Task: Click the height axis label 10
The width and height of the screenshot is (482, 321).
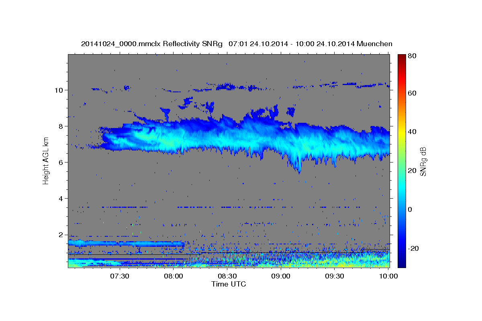Action: point(60,90)
